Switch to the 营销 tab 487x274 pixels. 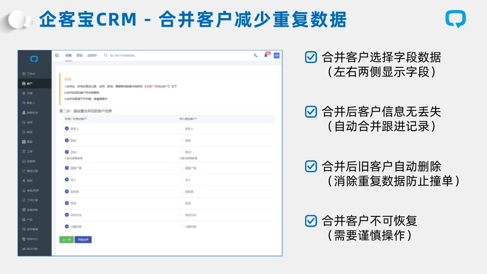(x=80, y=56)
